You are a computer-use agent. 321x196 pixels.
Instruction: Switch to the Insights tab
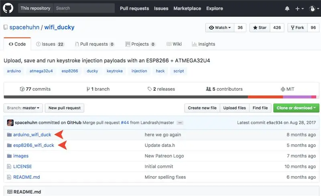(x=203, y=44)
